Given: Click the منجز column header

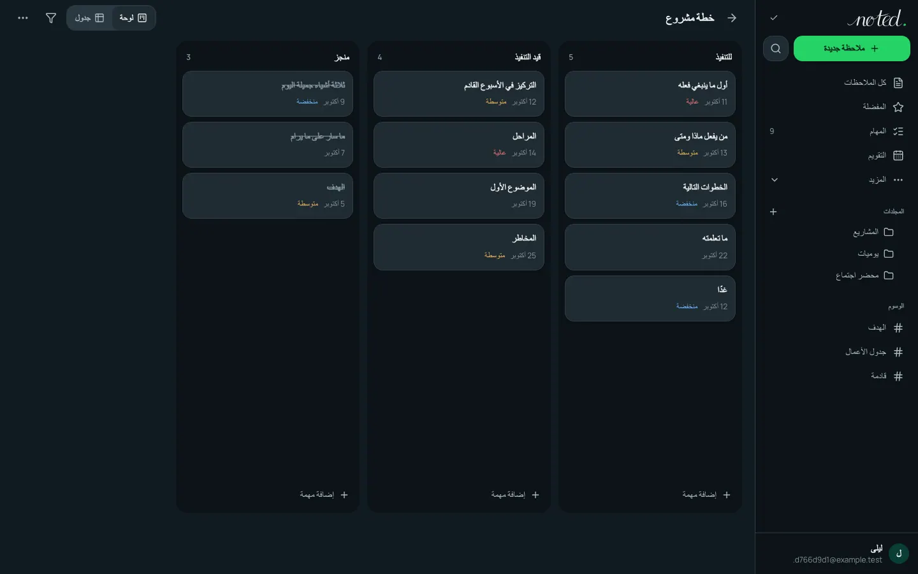Looking at the screenshot, I should click(x=342, y=57).
